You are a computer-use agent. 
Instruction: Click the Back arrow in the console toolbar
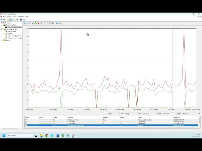2,20
